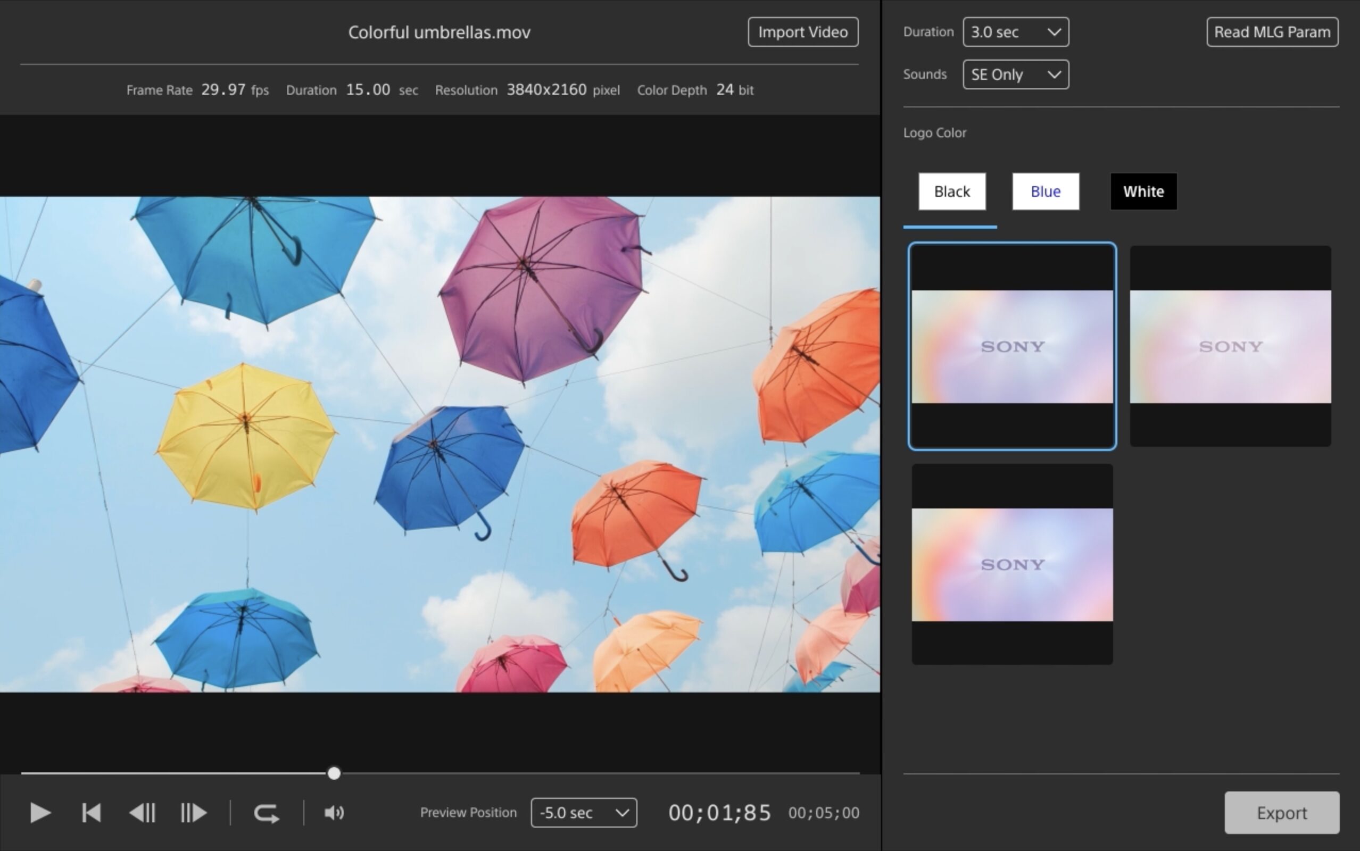This screenshot has height=851, width=1360.
Task: Toggle loop playback icon
Action: coord(266,813)
